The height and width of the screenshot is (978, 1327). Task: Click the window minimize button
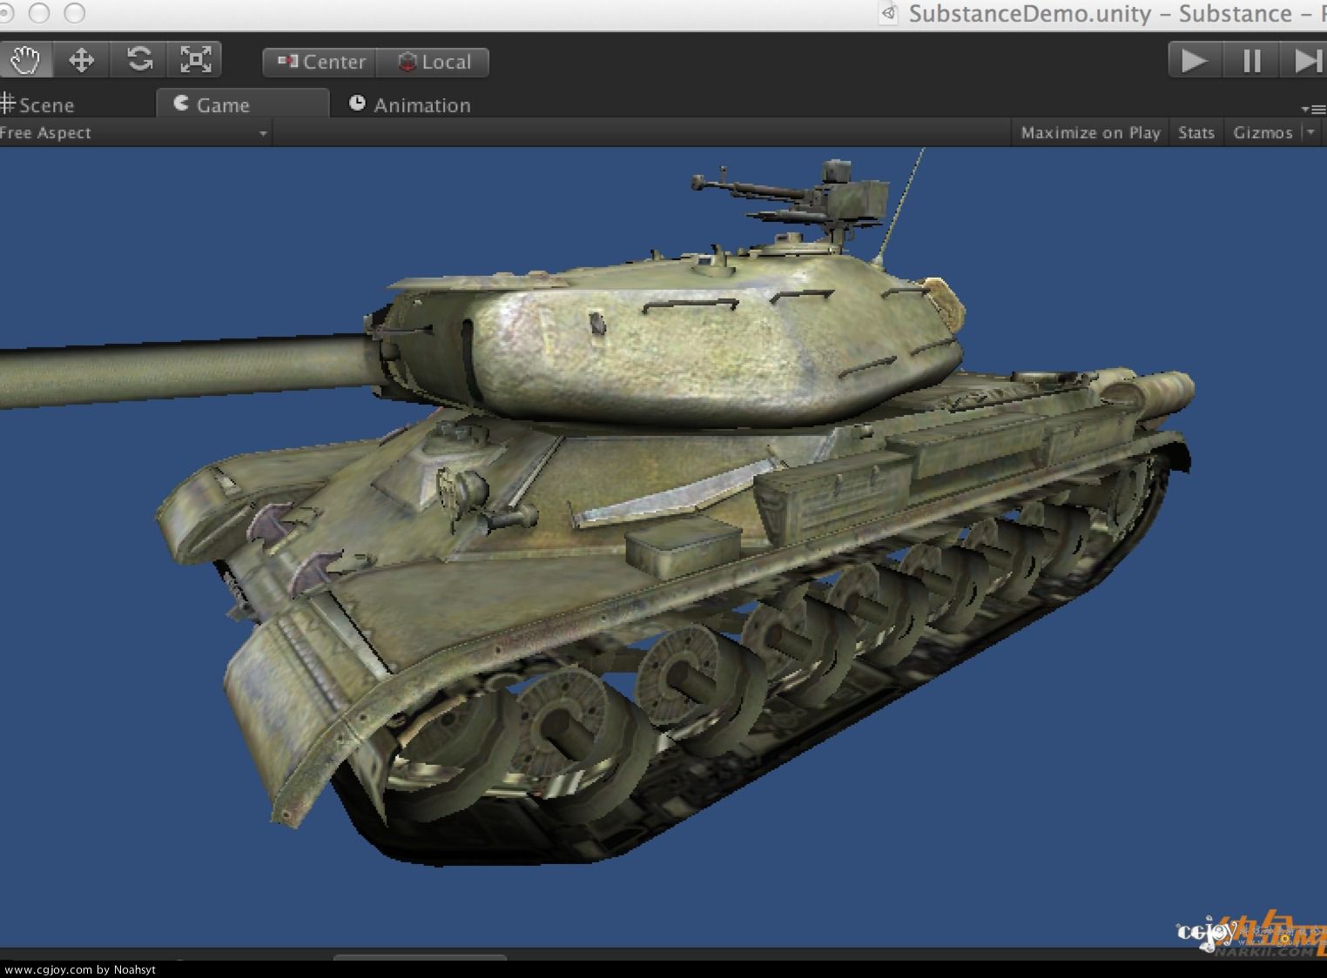[x=39, y=13]
